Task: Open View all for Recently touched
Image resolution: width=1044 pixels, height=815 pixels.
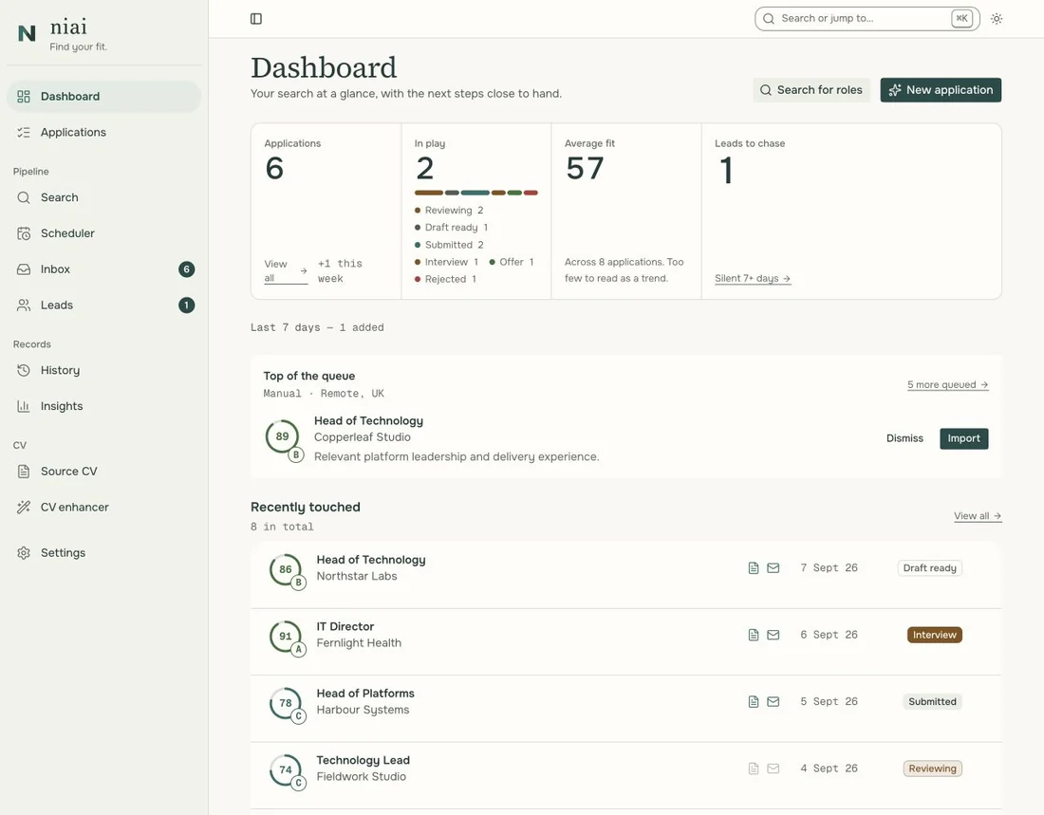Action: pyautogui.click(x=978, y=516)
